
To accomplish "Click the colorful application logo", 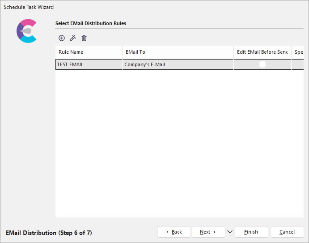I will coord(26,31).
